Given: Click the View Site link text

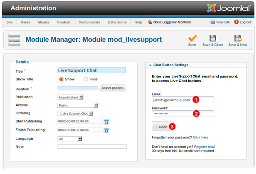Looking at the screenshot, I should coord(223,22).
